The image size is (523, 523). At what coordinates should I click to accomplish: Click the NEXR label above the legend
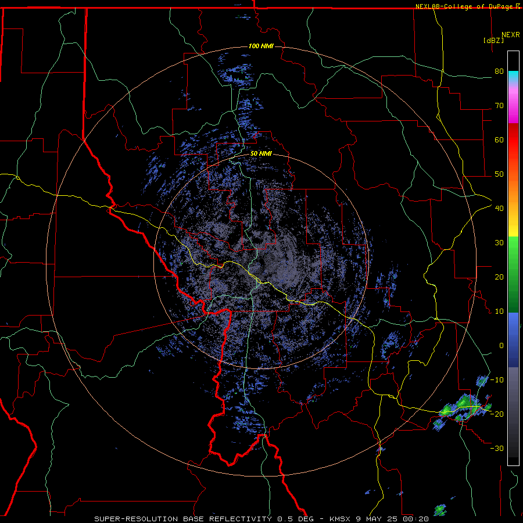(511, 34)
